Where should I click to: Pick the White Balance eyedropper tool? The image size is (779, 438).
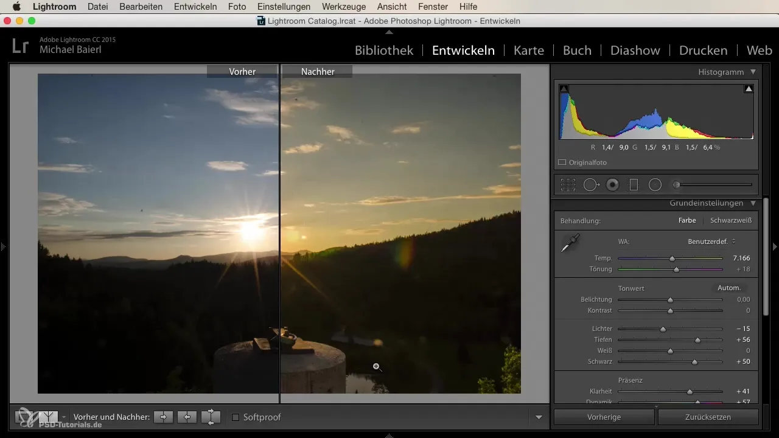pos(570,243)
